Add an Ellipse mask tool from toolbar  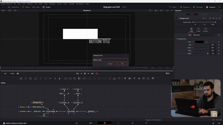[95, 78]
